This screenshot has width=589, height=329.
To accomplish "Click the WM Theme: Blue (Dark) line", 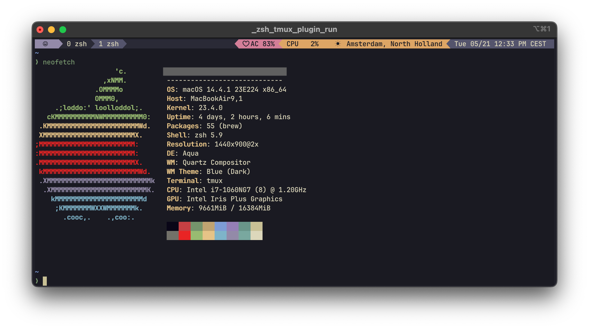I will click(209, 172).
